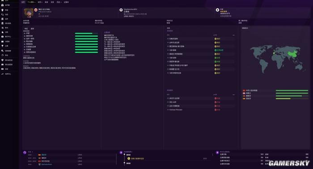Viewport: 313px width, 169px height.
Task: Click the purple round icon of the bottom stats panel
Action: click(217, 152)
